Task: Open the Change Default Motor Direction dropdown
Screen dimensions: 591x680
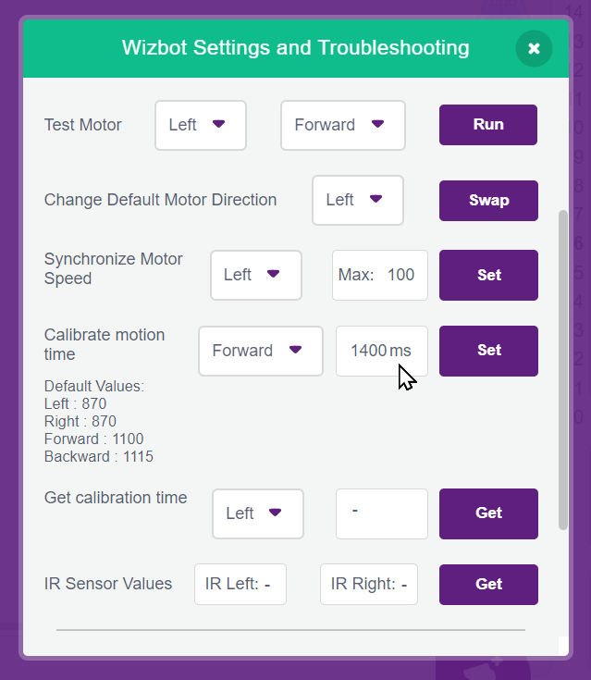Action: [x=357, y=200]
